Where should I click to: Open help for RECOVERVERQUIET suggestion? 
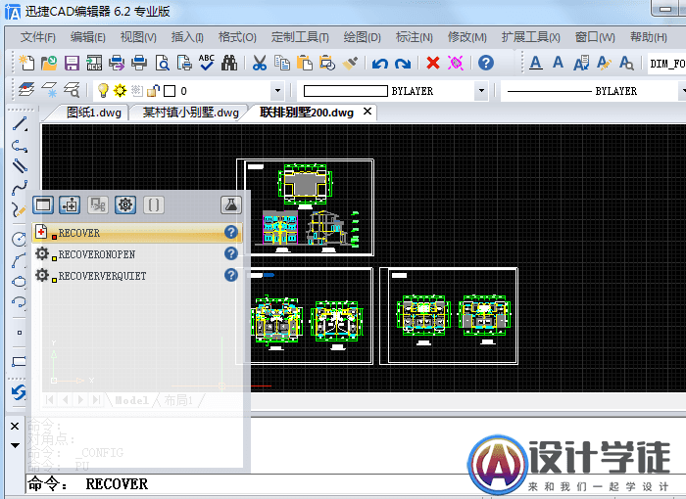click(x=231, y=275)
